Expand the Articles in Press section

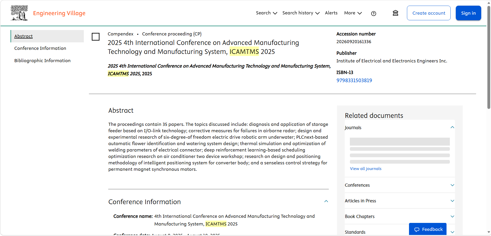(x=452, y=201)
